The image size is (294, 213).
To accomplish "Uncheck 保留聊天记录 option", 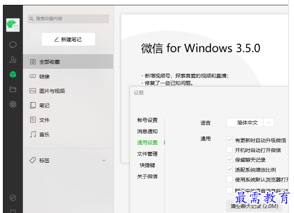I will click(229, 159).
